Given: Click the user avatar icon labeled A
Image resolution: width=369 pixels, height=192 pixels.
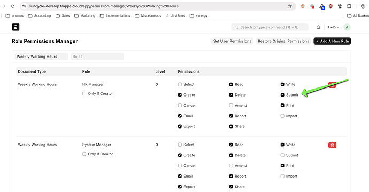Looking at the screenshot, I should click(347, 27).
